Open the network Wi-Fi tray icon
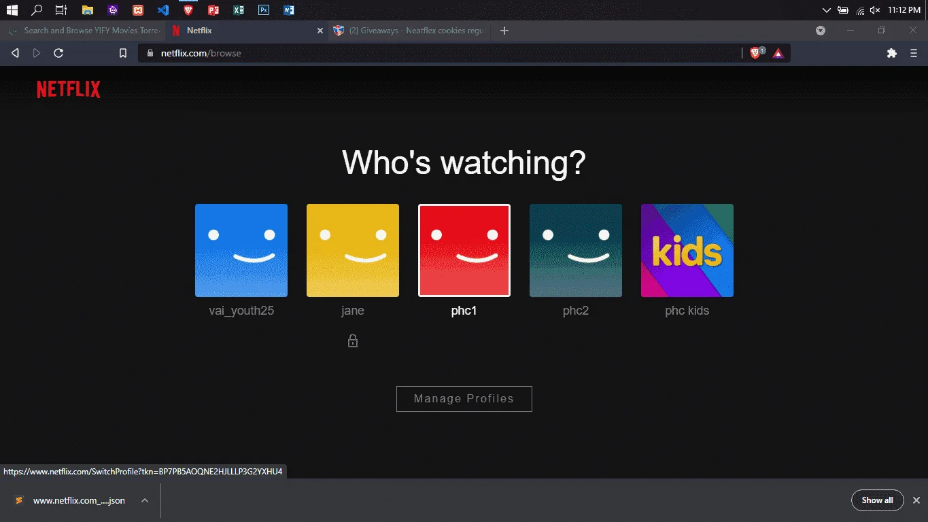 pyautogui.click(x=860, y=10)
